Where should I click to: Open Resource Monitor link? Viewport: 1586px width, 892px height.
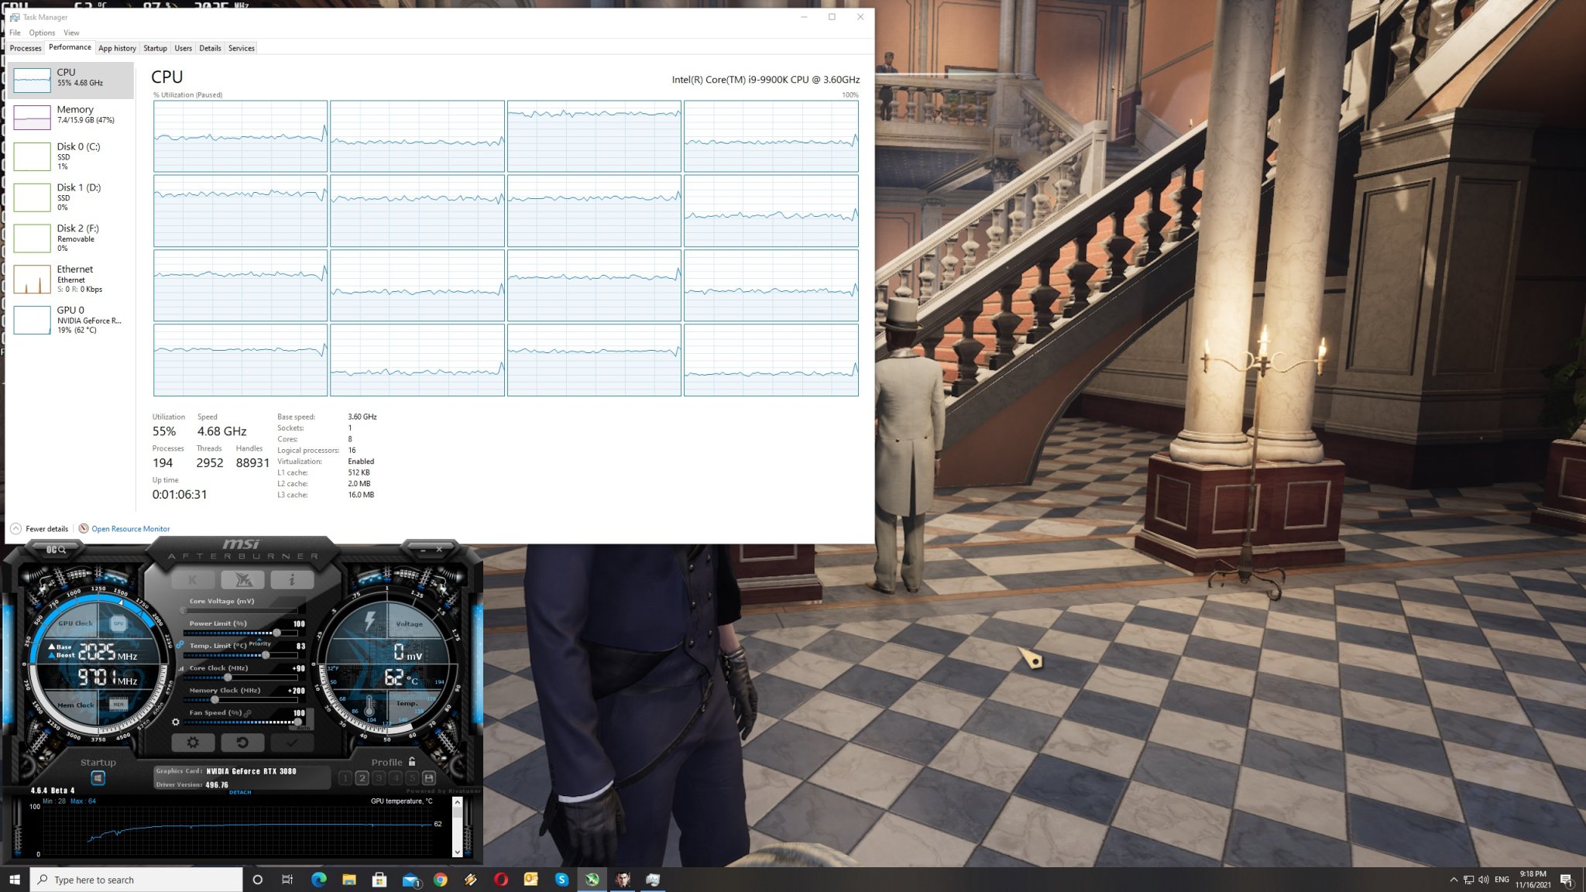coord(129,528)
